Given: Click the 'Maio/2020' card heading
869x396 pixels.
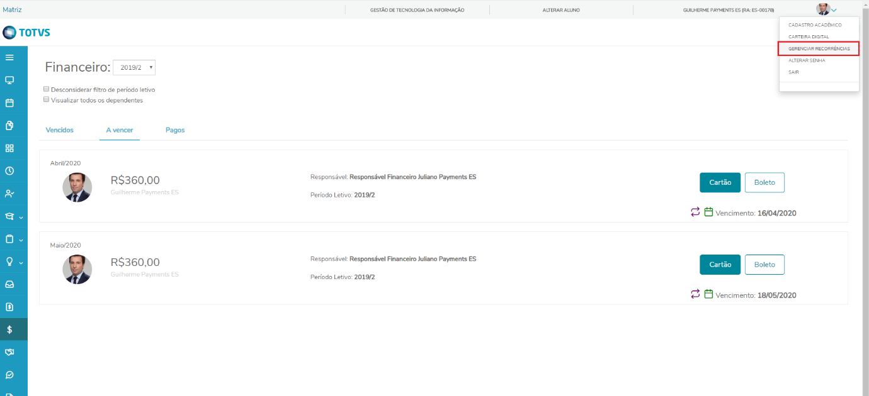Looking at the screenshot, I should coord(65,245).
